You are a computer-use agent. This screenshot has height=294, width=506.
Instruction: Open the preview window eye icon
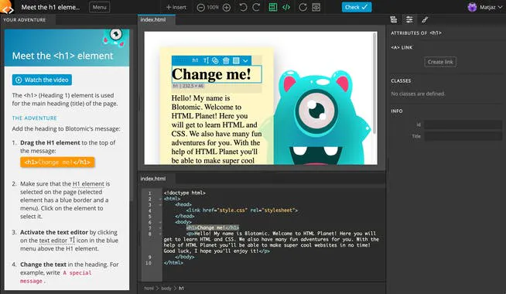(x=316, y=7)
